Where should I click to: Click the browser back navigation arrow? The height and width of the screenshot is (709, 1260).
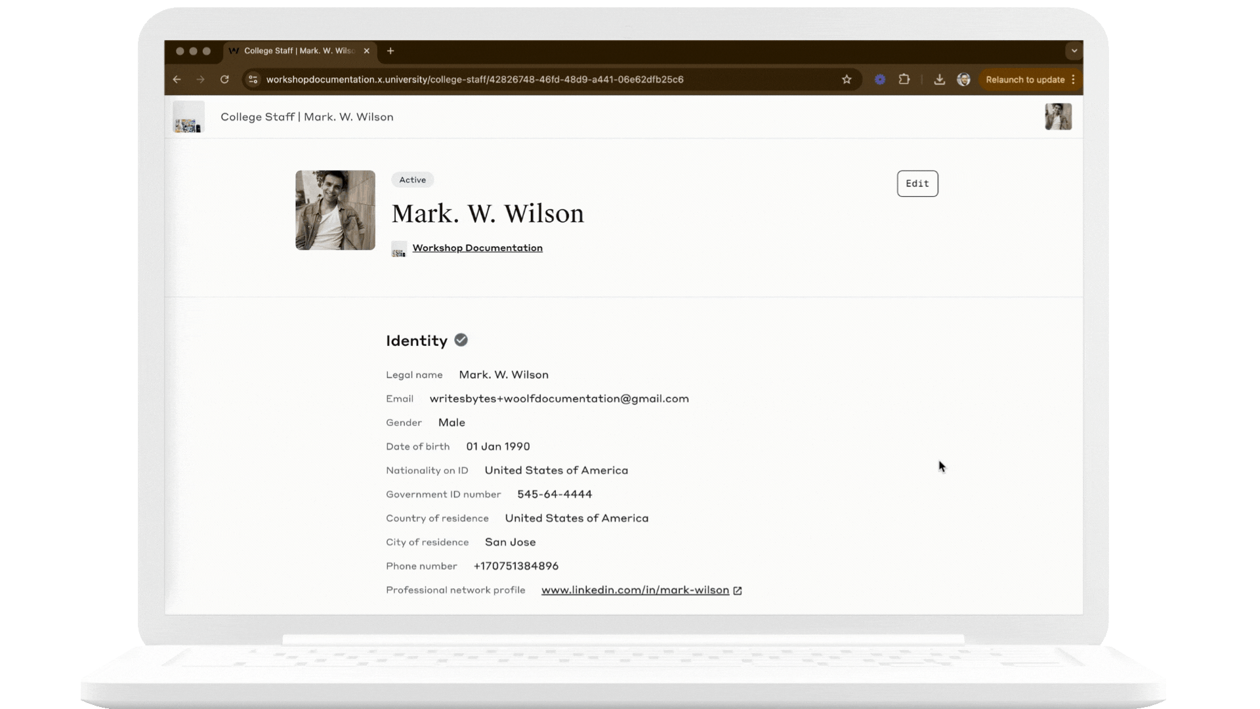point(177,79)
